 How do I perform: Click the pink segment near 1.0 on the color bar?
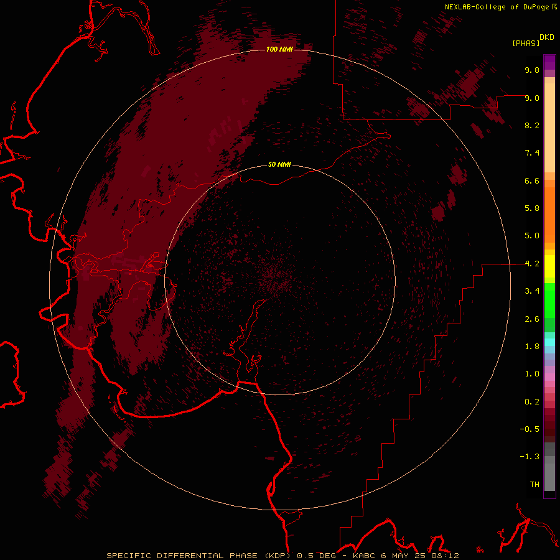(549, 377)
